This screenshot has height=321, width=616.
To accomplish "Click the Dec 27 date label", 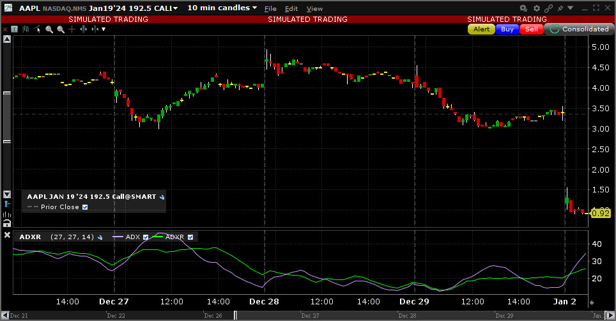I will tap(114, 301).
